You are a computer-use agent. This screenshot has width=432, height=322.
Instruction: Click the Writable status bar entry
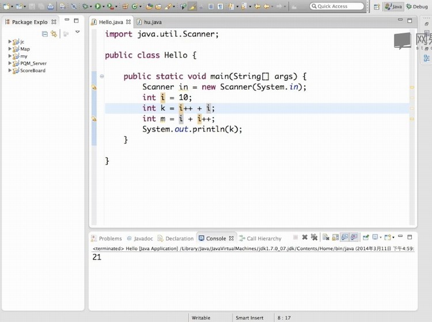point(201,317)
